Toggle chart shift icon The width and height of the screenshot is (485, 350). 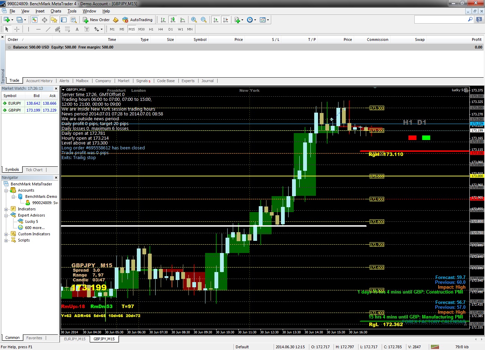(x=226, y=20)
